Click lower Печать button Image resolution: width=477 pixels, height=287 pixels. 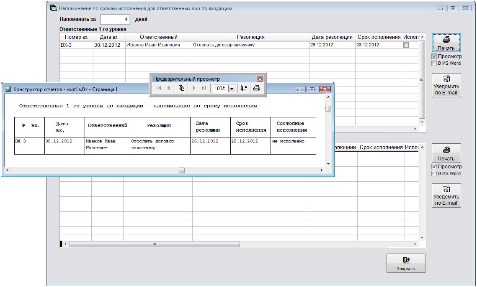(x=446, y=153)
